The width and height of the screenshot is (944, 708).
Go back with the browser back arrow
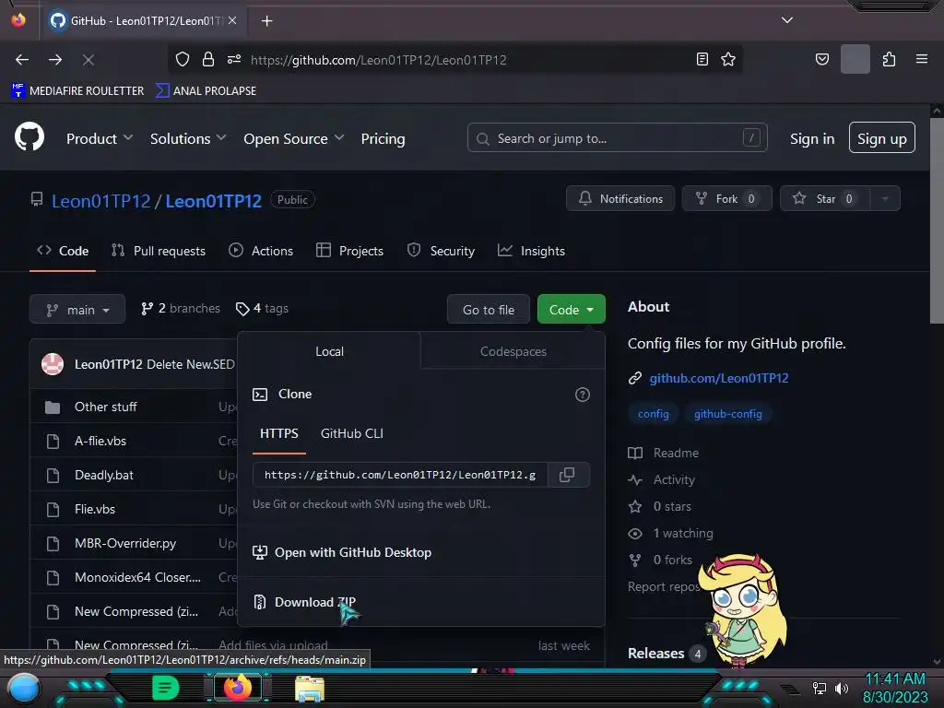point(22,60)
